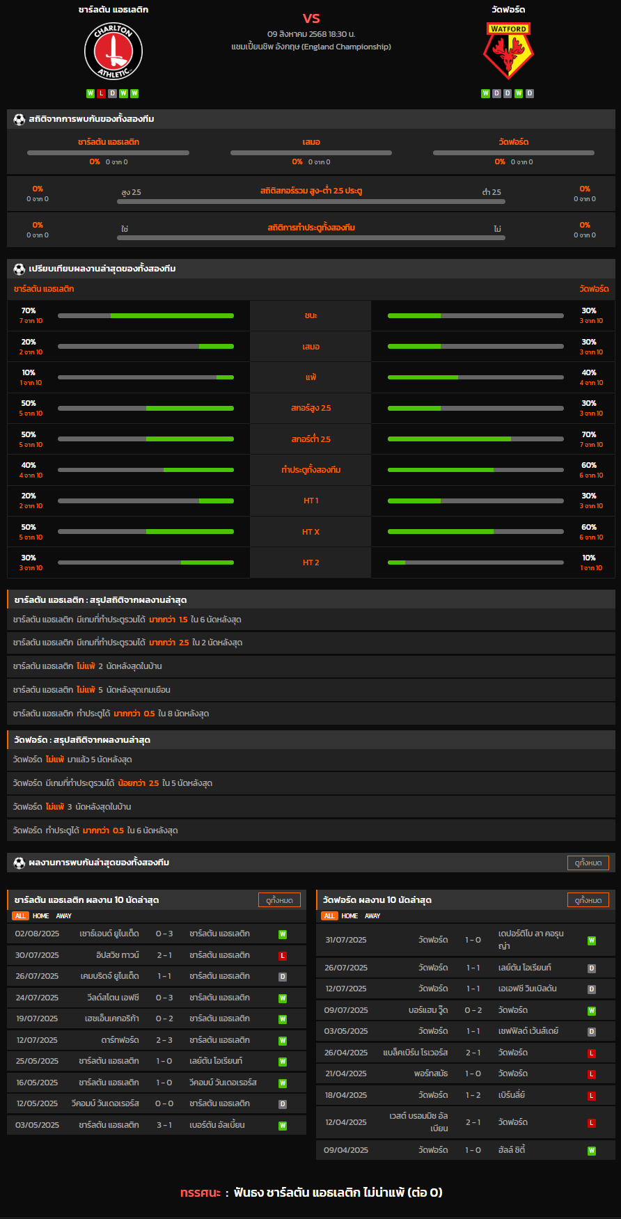Image resolution: width=621 pixels, height=1219 pixels.
Task: Click the over/under 2.5 goals head-to-head bar
Action: [311, 201]
